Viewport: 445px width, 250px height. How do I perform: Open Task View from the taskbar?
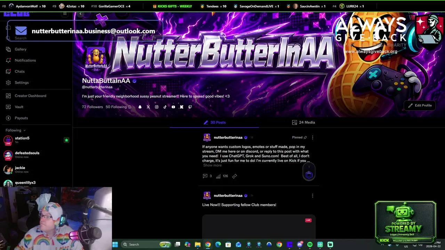click(177, 244)
